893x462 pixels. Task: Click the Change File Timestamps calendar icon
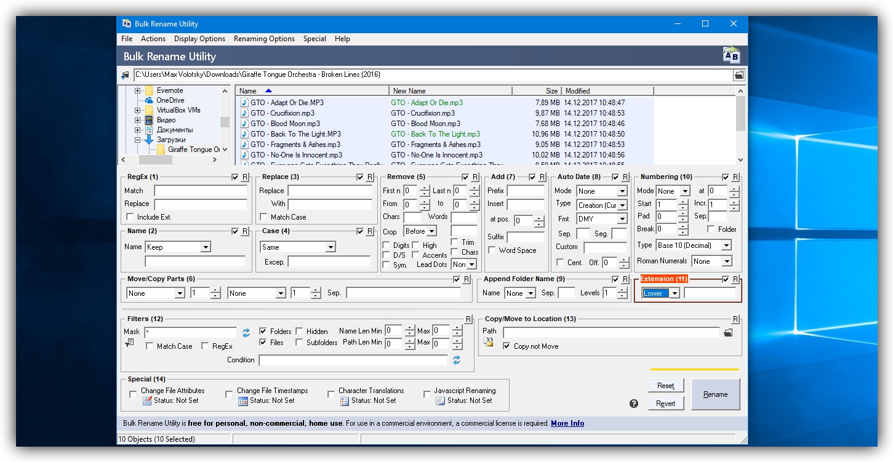coord(243,401)
